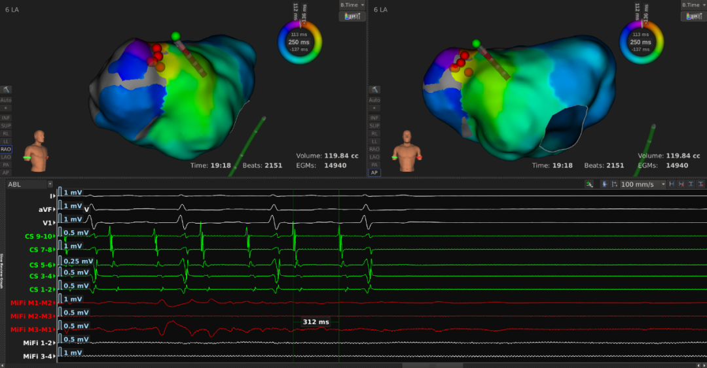This screenshot has width=707, height=368.
Task: Click the hammer tool icon in left map
Action: 6,89
